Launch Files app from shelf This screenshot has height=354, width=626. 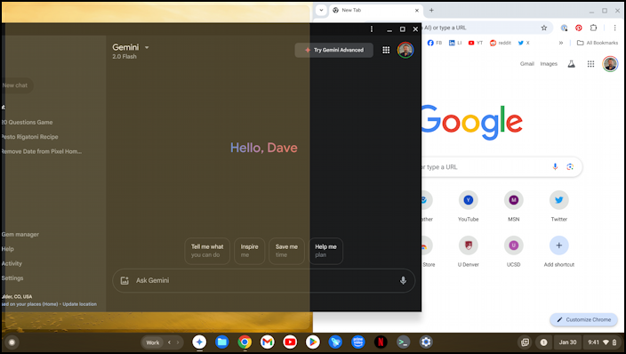tap(222, 342)
